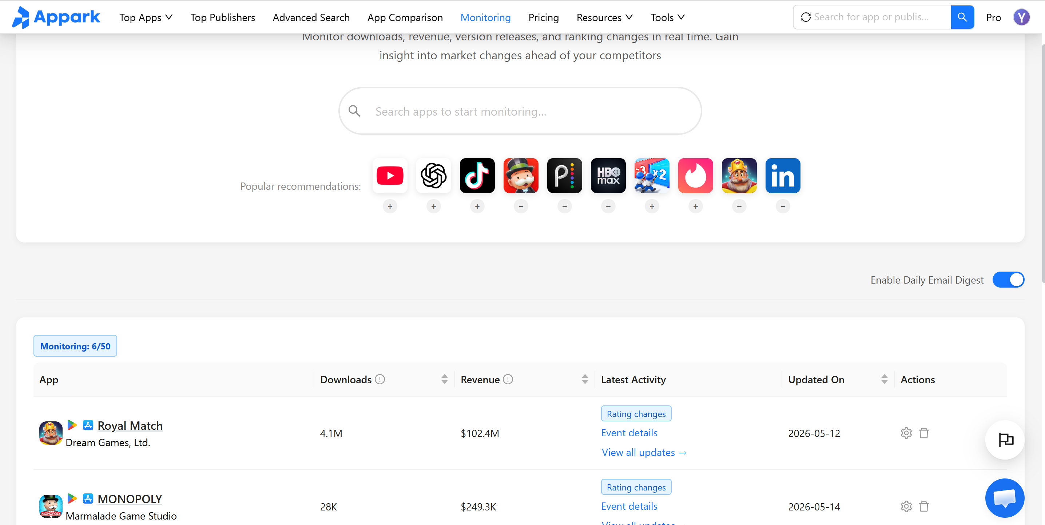Click the feedback flag floating button

click(x=1005, y=440)
